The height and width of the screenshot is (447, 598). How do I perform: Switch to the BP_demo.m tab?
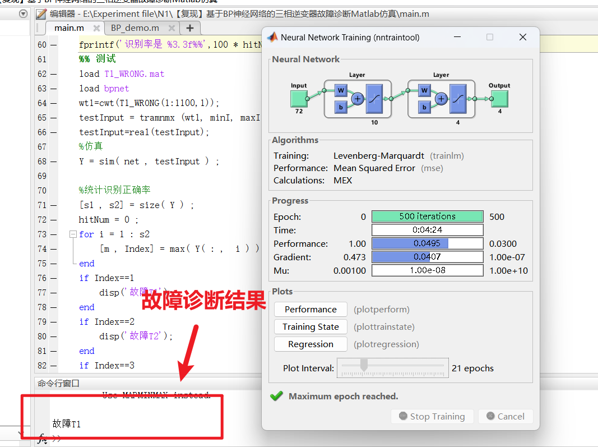click(135, 28)
